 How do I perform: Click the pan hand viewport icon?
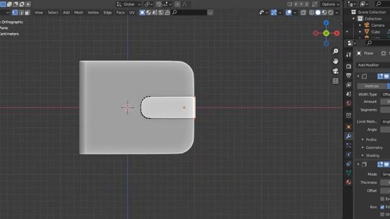click(336, 61)
